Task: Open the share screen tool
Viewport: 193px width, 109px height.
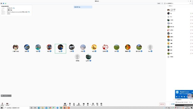Action: click(65, 104)
